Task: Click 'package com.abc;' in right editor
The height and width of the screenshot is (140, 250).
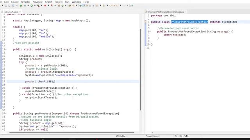Action: click(x=163, y=16)
